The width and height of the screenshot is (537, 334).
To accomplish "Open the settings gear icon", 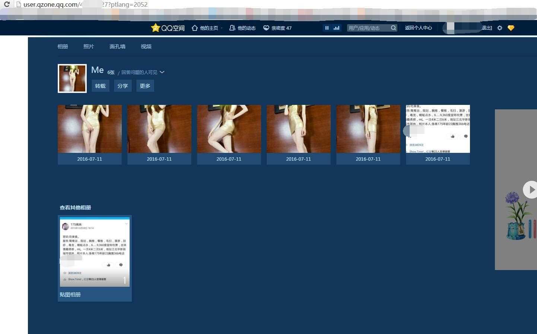I will coord(500,28).
